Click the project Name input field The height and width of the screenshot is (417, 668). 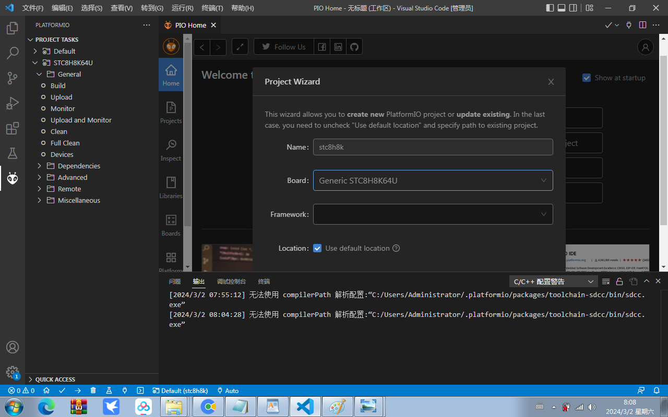point(433,147)
